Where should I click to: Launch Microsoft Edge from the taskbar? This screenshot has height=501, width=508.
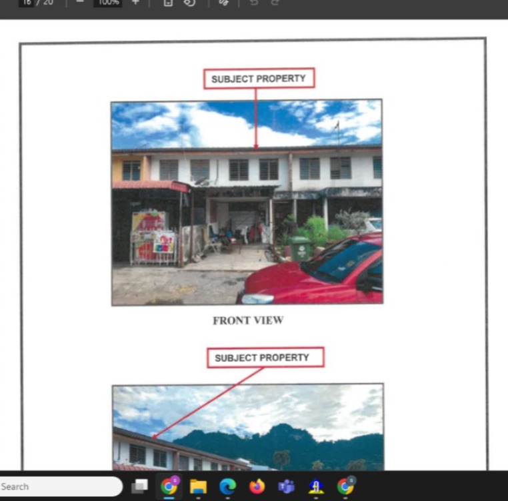coord(227,487)
